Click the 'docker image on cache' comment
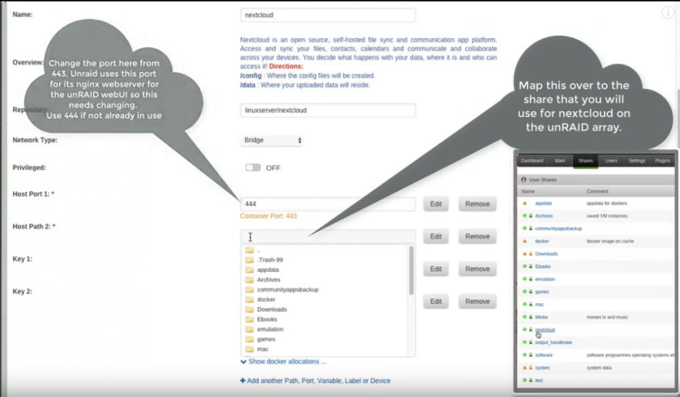The width and height of the screenshot is (680, 397). [610, 241]
